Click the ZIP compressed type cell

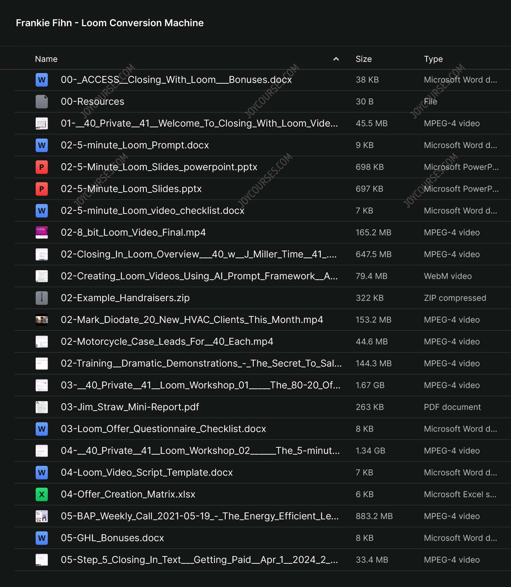coord(455,298)
